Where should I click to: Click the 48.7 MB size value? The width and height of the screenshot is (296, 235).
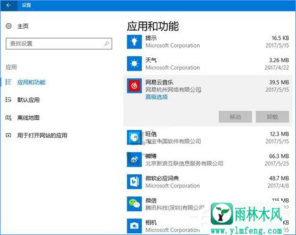[x=279, y=178]
